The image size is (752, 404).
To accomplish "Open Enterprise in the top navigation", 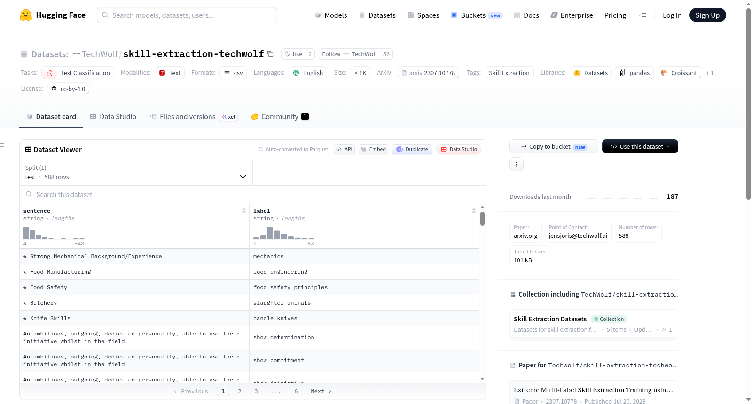I will [x=572, y=15].
